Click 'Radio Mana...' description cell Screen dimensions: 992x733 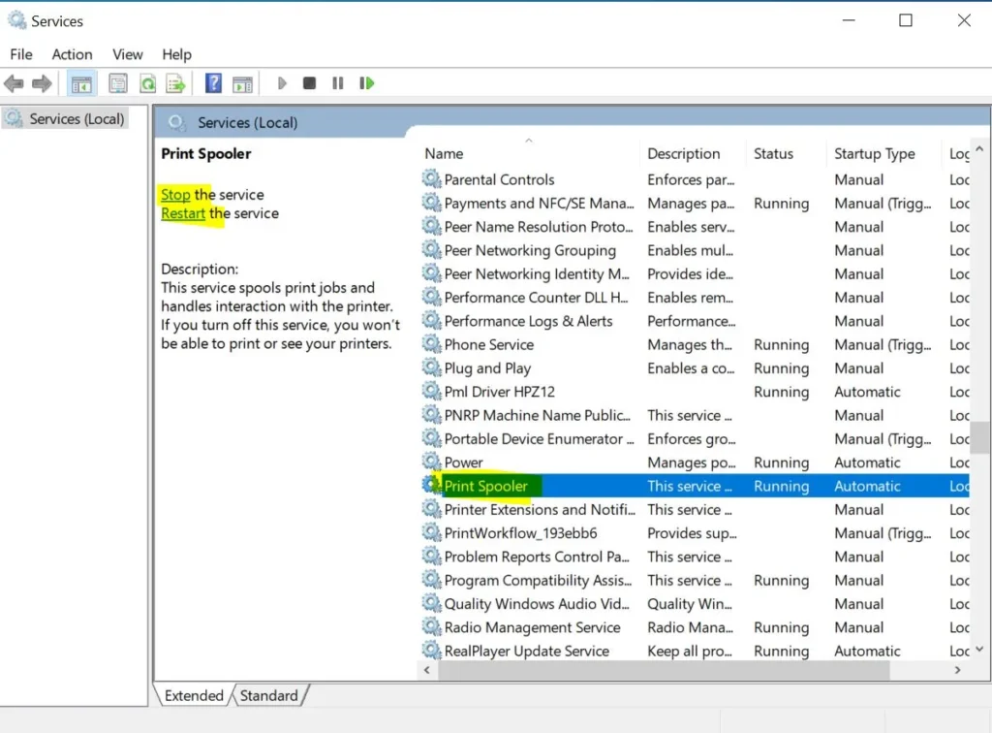[690, 627]
